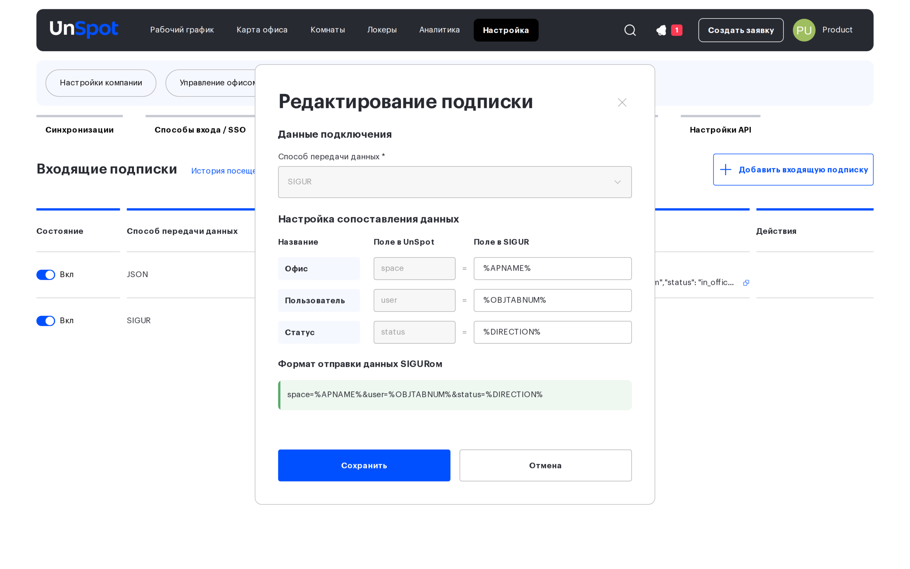Click the Офис mapping label
910x569 pixels.
(x=319, y=268)
